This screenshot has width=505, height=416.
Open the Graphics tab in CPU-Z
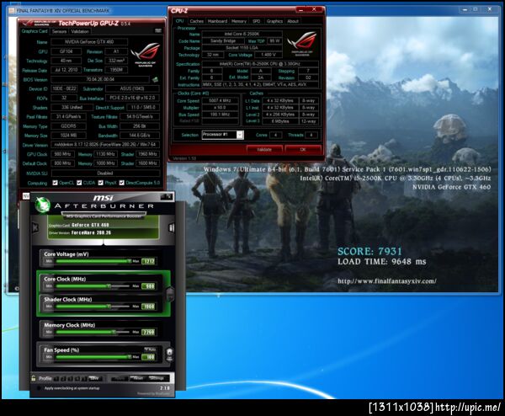click(274, 21)
